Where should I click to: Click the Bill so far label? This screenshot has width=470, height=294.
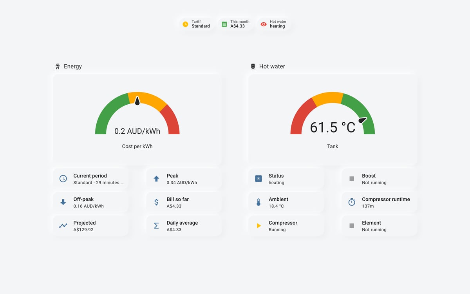178,199
